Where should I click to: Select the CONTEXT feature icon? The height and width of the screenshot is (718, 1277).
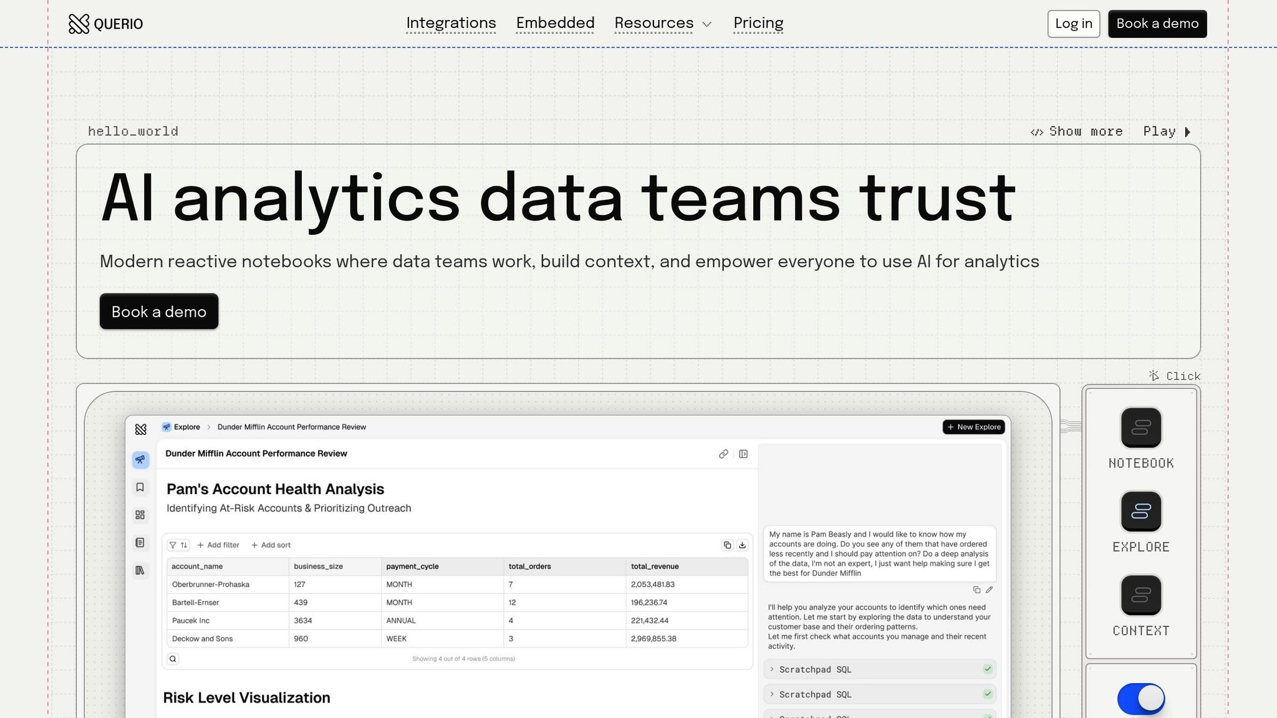pyautogui.click(x=1140, y=595)
